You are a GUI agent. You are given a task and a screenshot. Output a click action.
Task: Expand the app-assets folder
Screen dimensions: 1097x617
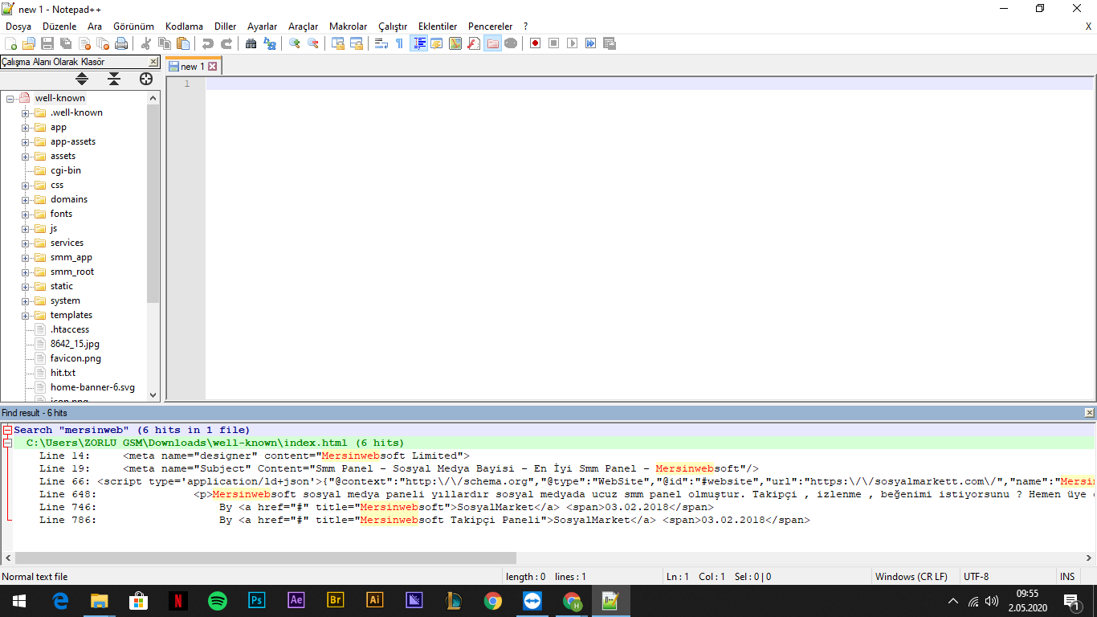26,141
